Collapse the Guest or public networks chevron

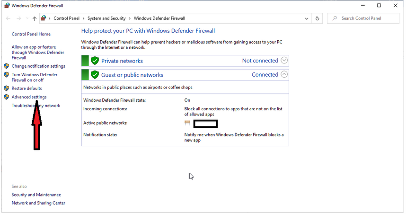(284, 74)
